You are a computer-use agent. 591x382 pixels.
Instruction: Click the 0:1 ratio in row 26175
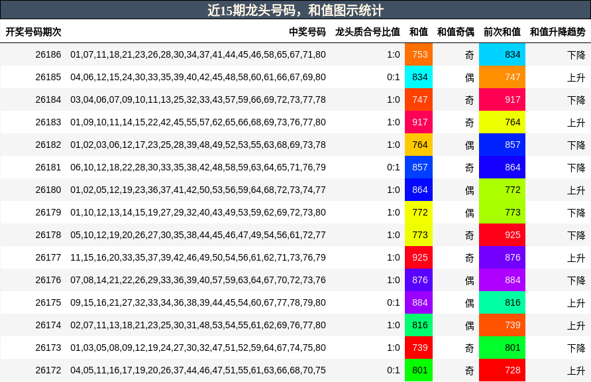[x=393, y=303]
